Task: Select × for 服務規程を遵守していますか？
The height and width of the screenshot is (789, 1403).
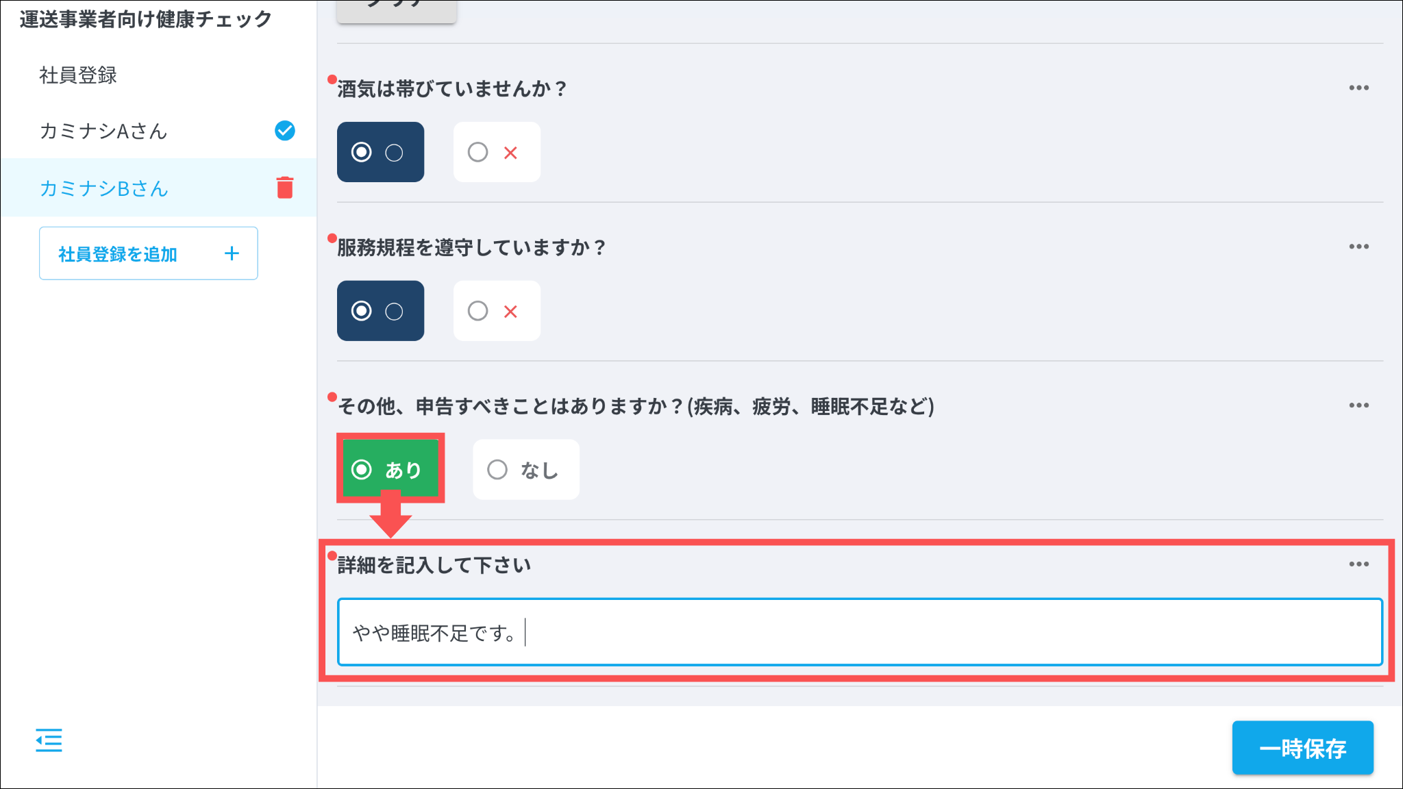Action: point(497,311)
